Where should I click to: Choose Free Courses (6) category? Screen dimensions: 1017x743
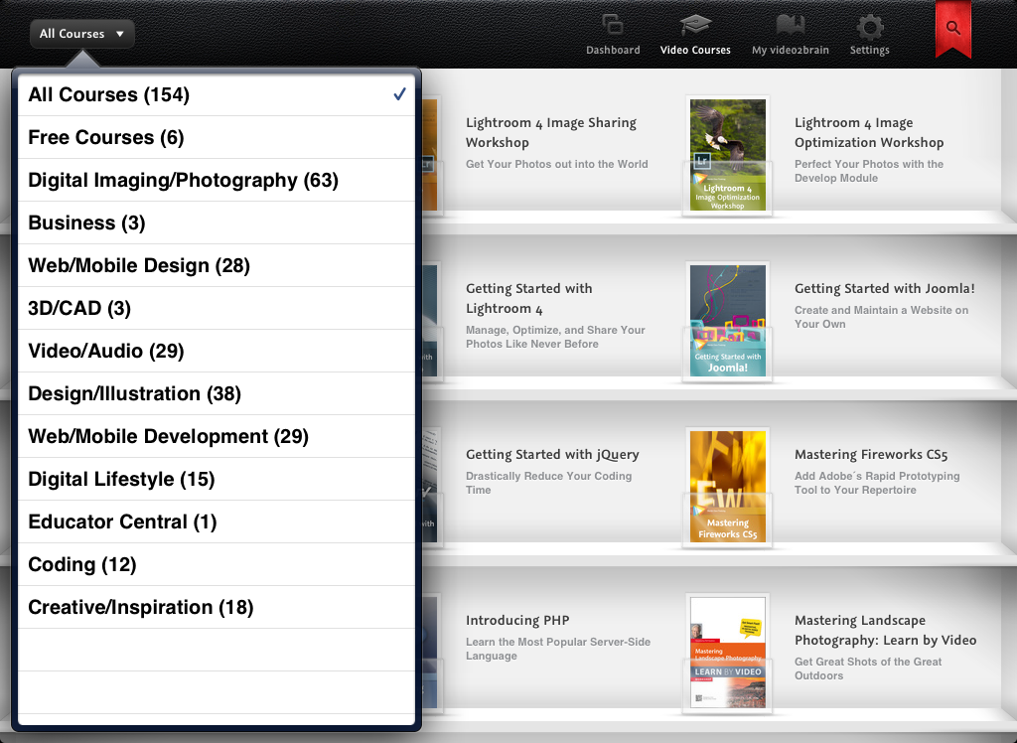pos(217,137)
